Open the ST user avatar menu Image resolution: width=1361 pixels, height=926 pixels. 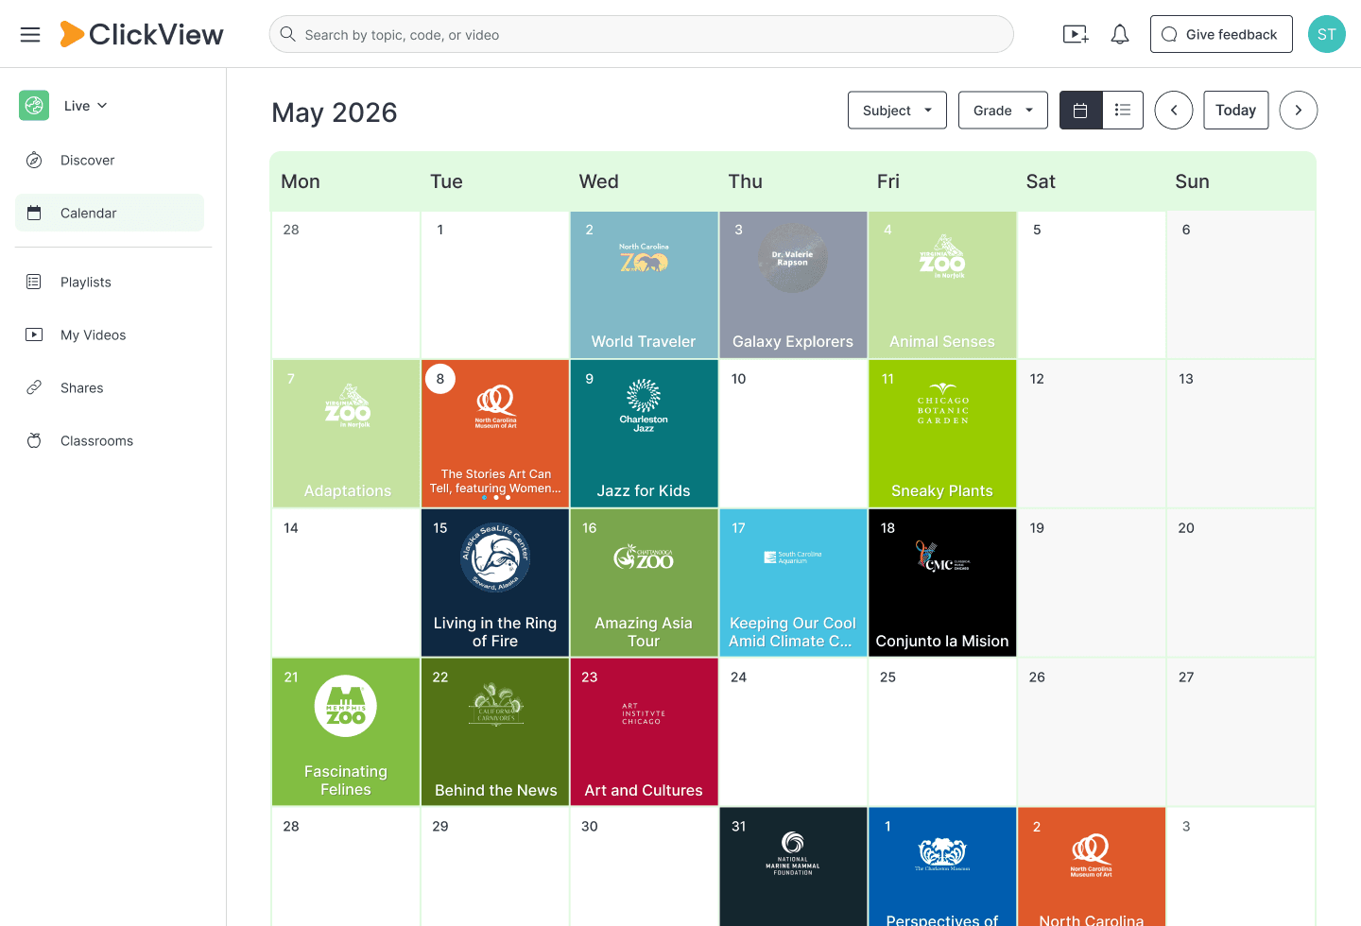pos(1327,34)
